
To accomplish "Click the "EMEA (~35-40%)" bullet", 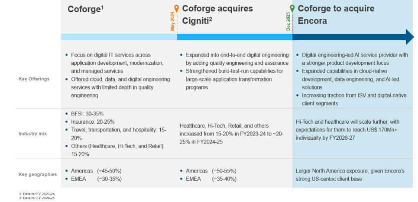I will point(211,179).
